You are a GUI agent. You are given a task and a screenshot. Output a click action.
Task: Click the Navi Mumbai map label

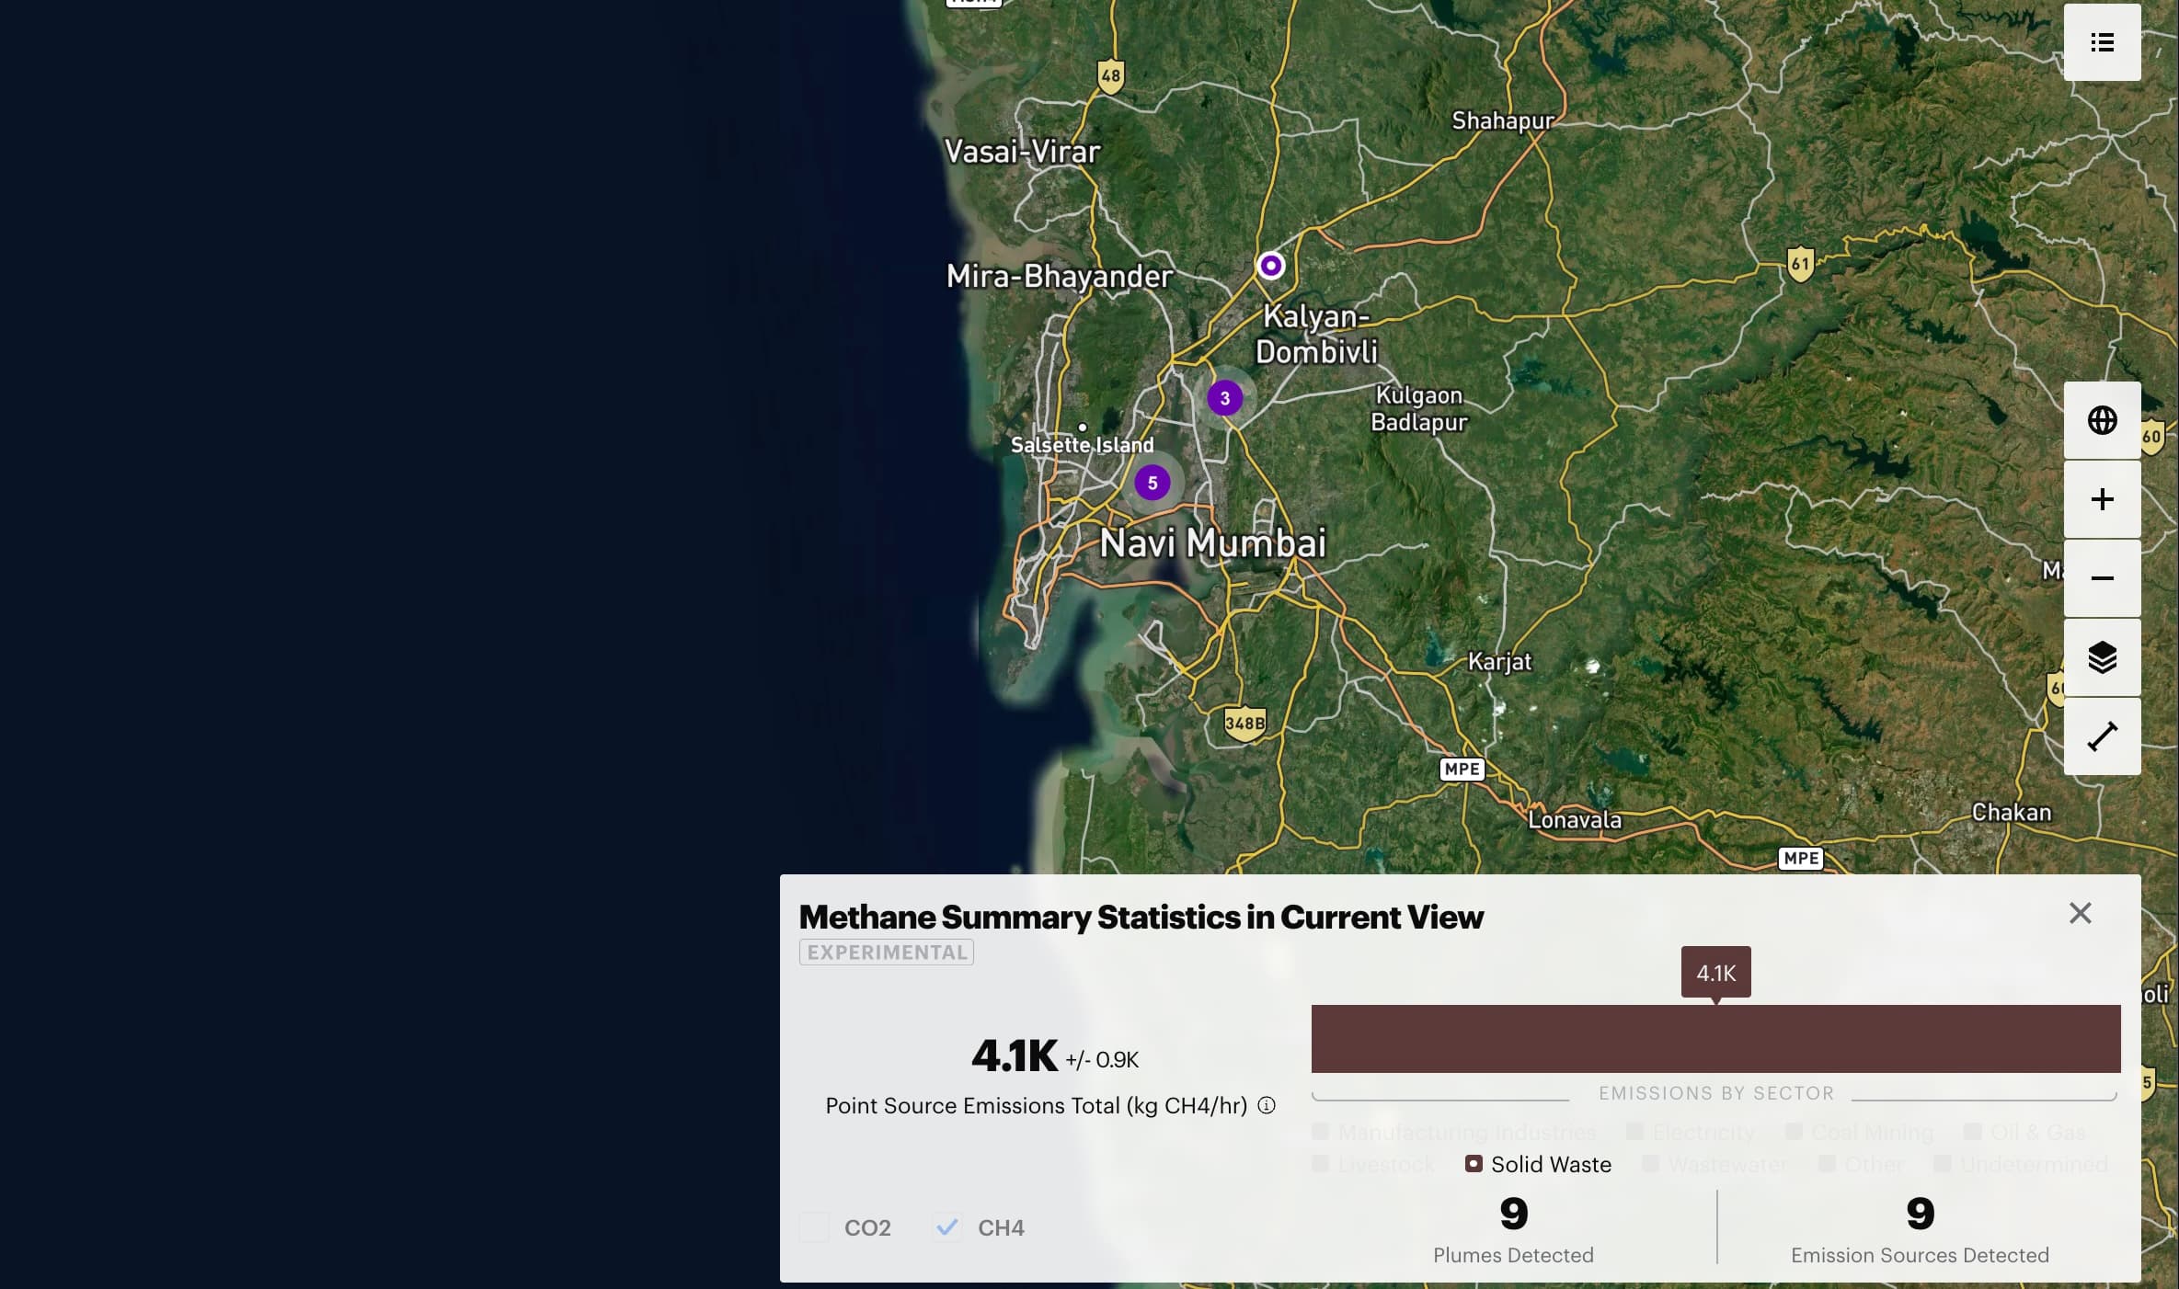pyautogui.click(x=1212, y=542)
